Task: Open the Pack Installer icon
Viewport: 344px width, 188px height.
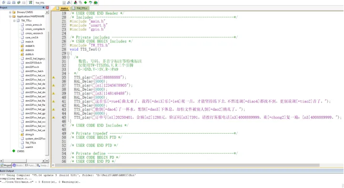Action: click(x=96, y=3)
